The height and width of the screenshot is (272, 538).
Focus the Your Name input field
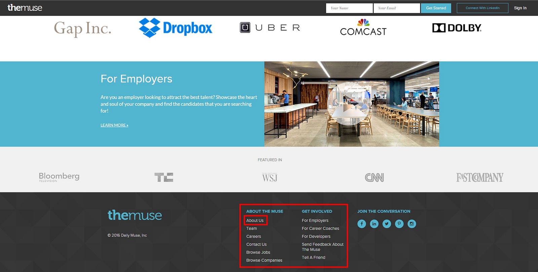coord(349,8)
